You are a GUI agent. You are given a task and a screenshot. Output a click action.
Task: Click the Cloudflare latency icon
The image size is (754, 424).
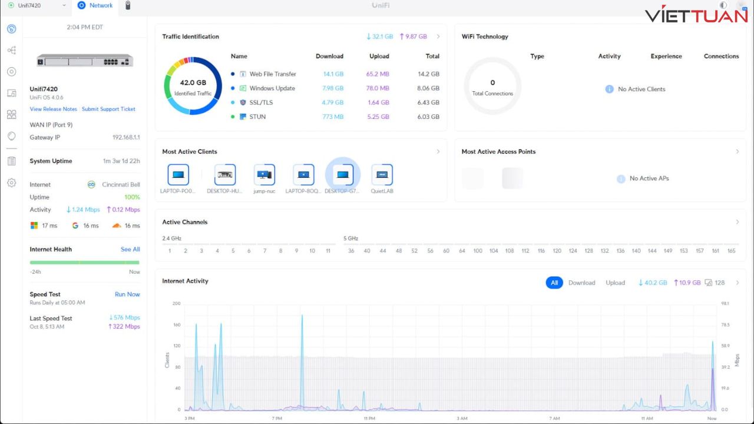117,226
